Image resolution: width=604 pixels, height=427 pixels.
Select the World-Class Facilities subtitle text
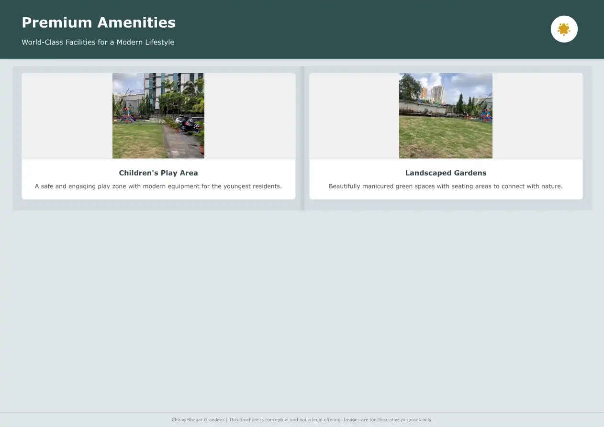[x=98, y=42]
